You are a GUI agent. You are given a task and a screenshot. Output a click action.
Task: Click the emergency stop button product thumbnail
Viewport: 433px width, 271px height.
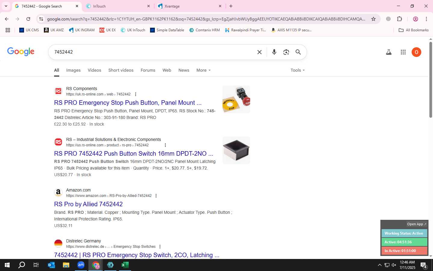[x=236, y=99]
